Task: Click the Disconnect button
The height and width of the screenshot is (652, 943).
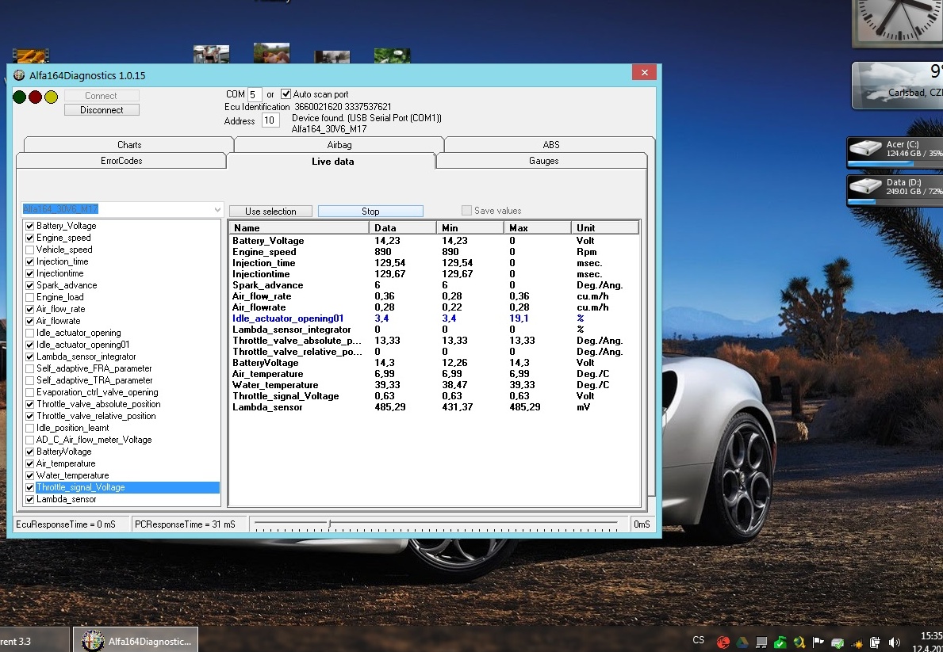Action: 102,110
